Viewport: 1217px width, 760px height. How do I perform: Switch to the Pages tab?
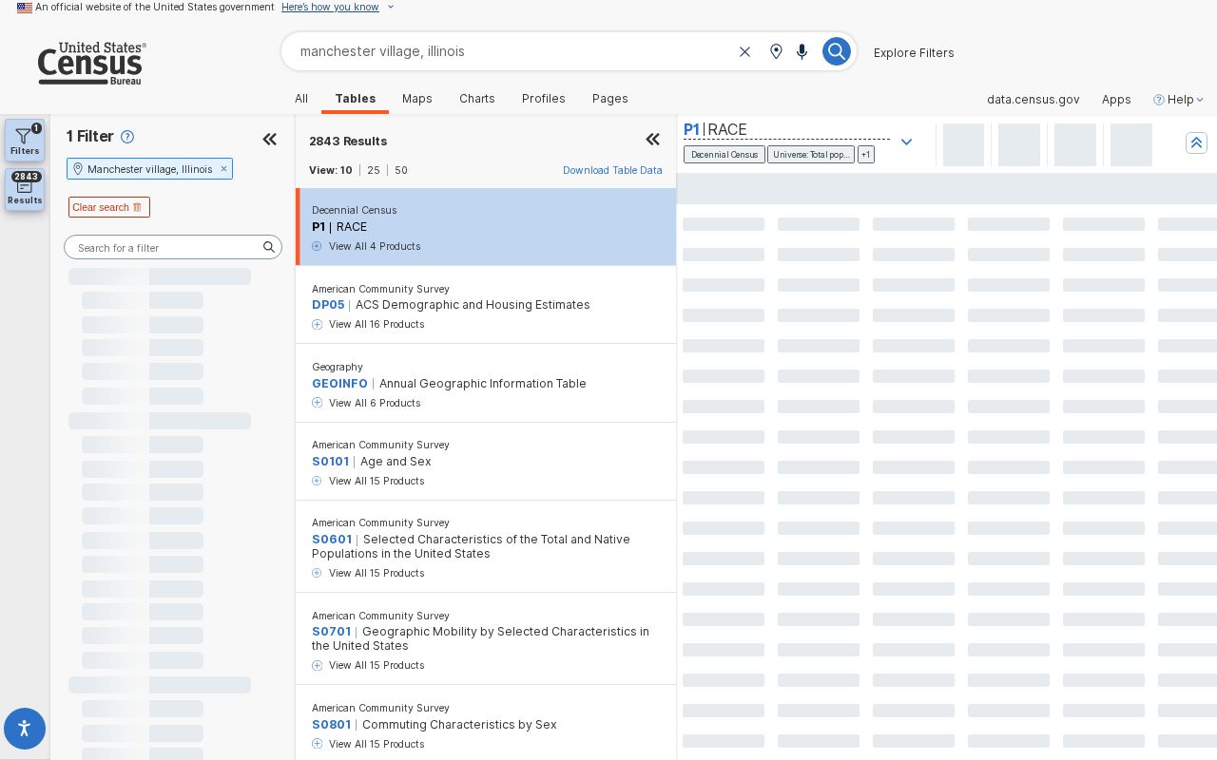(610, 99)
